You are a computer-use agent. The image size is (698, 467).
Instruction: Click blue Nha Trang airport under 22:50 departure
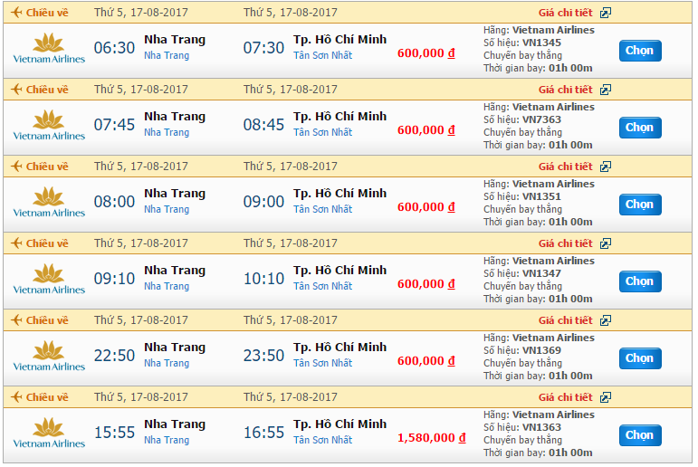(x=167, y=364)
